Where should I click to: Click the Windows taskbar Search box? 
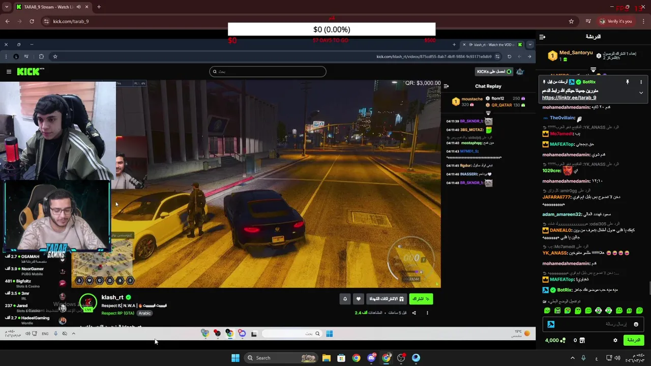pyautogui.click(x=280, y=358)
